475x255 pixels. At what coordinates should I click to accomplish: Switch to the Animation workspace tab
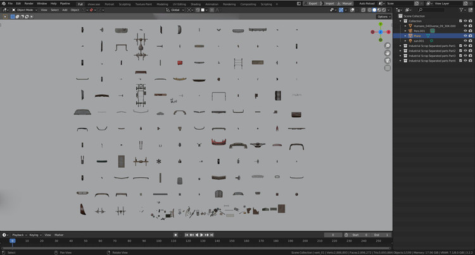(212, 4)
